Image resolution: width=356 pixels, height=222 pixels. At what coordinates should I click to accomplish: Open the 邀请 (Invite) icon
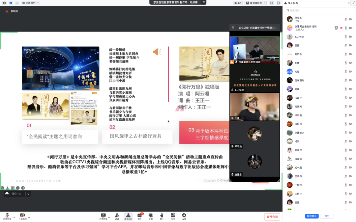click(x=117, y=215)
